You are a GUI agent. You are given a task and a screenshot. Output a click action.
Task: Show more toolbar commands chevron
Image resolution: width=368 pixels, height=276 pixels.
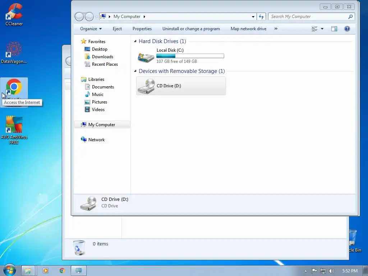(x=276, y=29)
